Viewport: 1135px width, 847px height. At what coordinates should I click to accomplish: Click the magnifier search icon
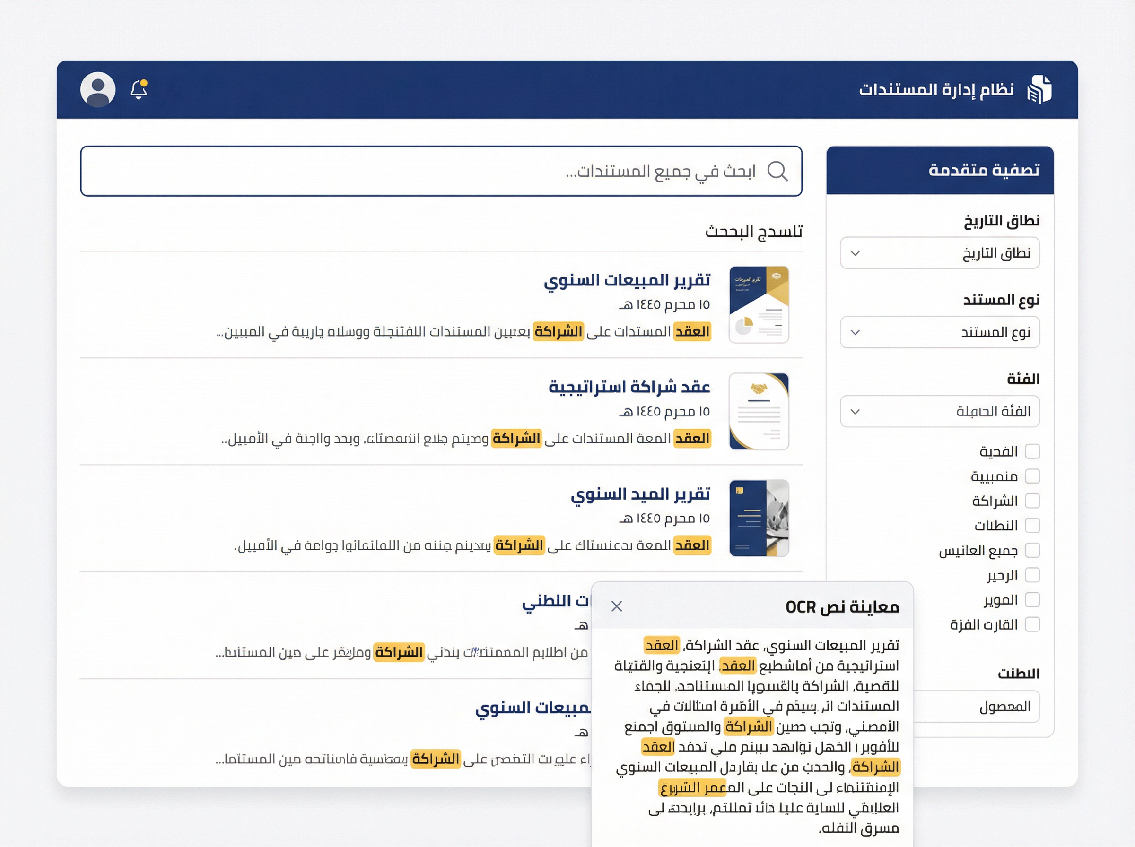tap(777, 171)
